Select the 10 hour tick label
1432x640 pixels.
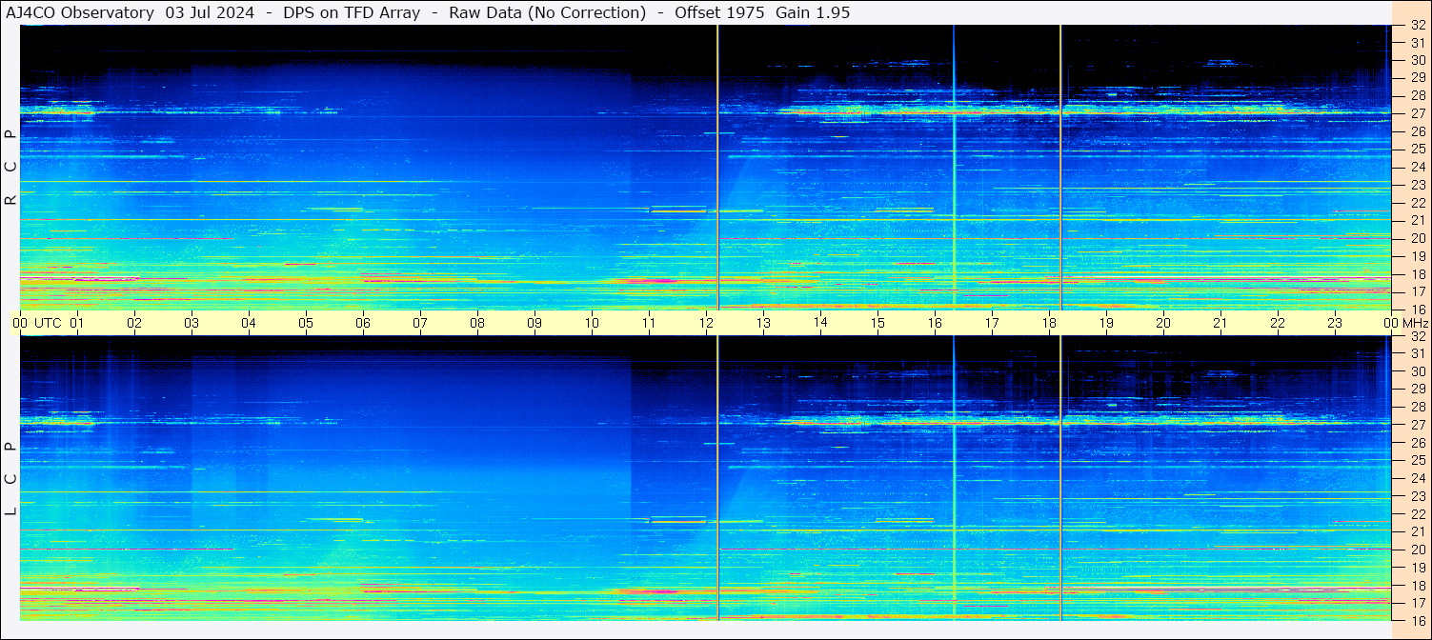[592, 323]
